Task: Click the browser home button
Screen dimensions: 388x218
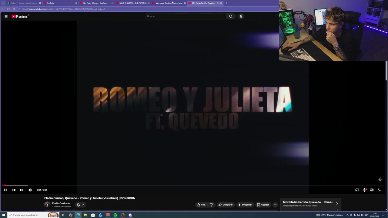Action: click(x=14, y=9)
